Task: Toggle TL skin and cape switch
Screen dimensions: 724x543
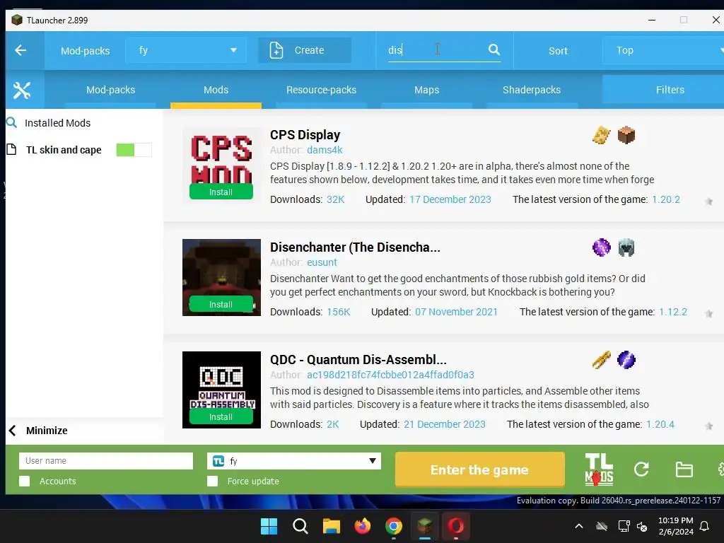Action: coord(134,150)
